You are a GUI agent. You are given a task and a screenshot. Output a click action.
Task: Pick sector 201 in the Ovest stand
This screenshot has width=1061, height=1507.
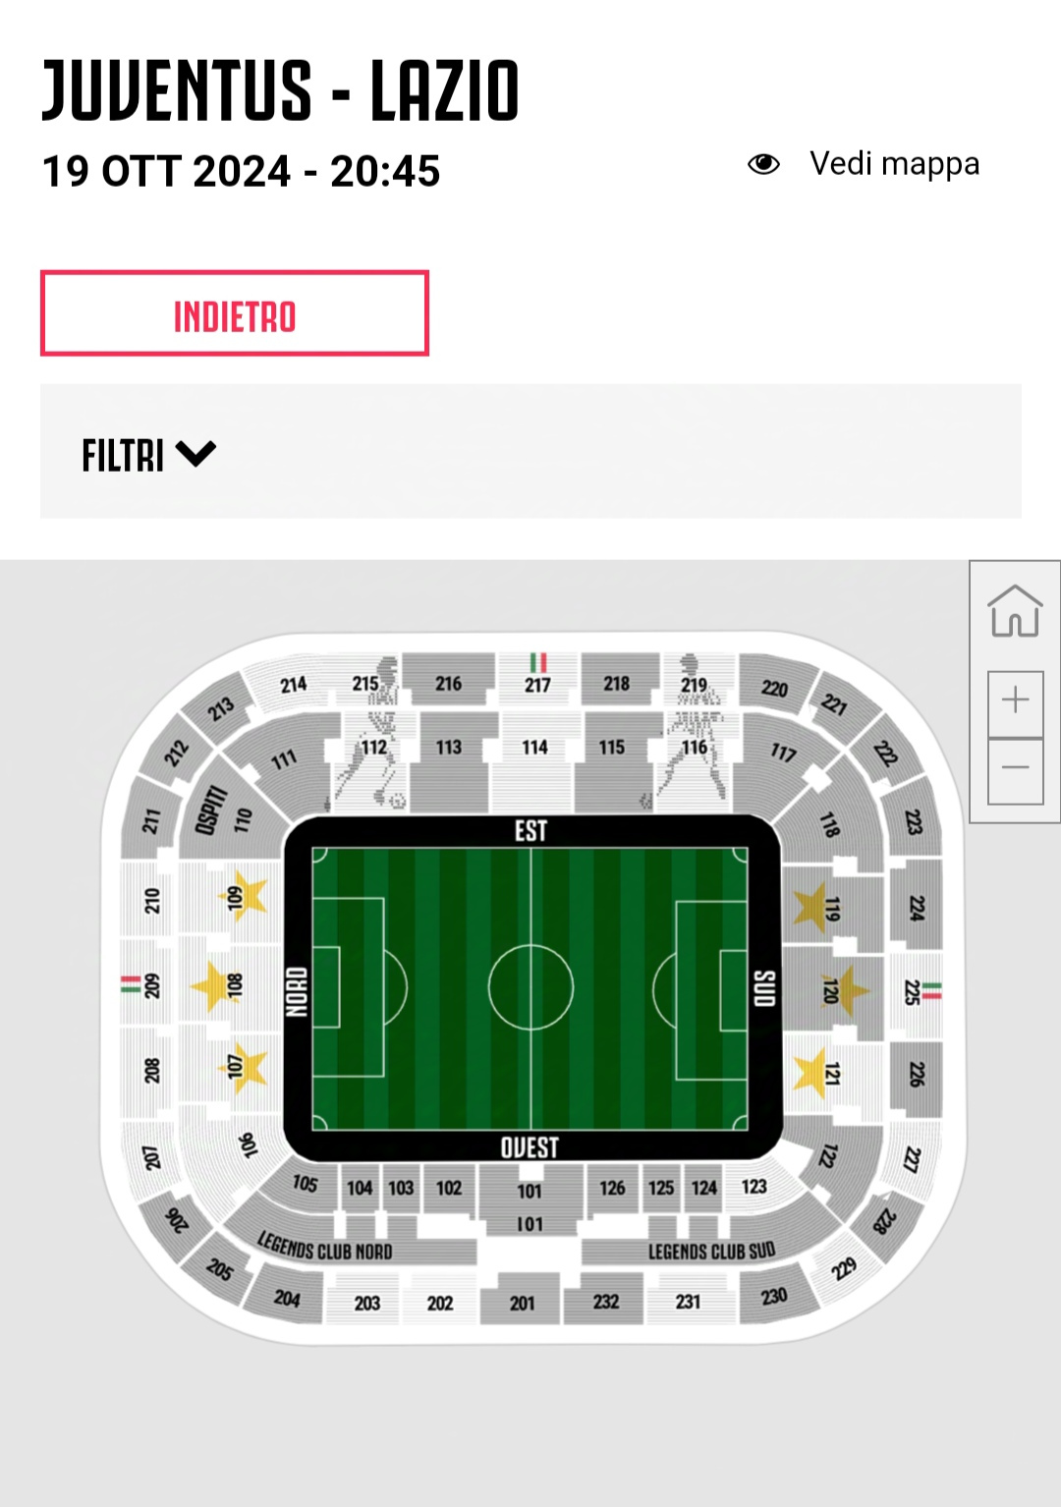pos(522,1303)
